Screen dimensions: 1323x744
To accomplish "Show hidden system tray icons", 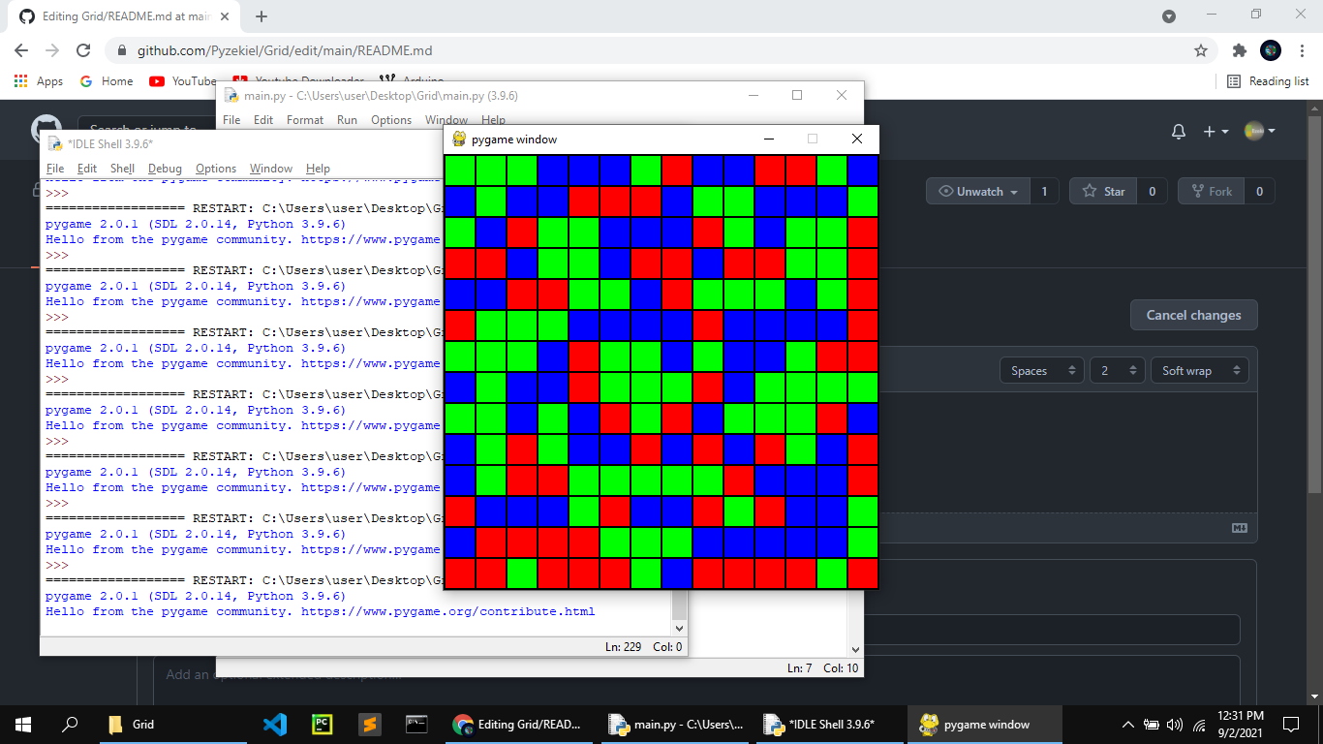I will click(x=1127, y=725).
